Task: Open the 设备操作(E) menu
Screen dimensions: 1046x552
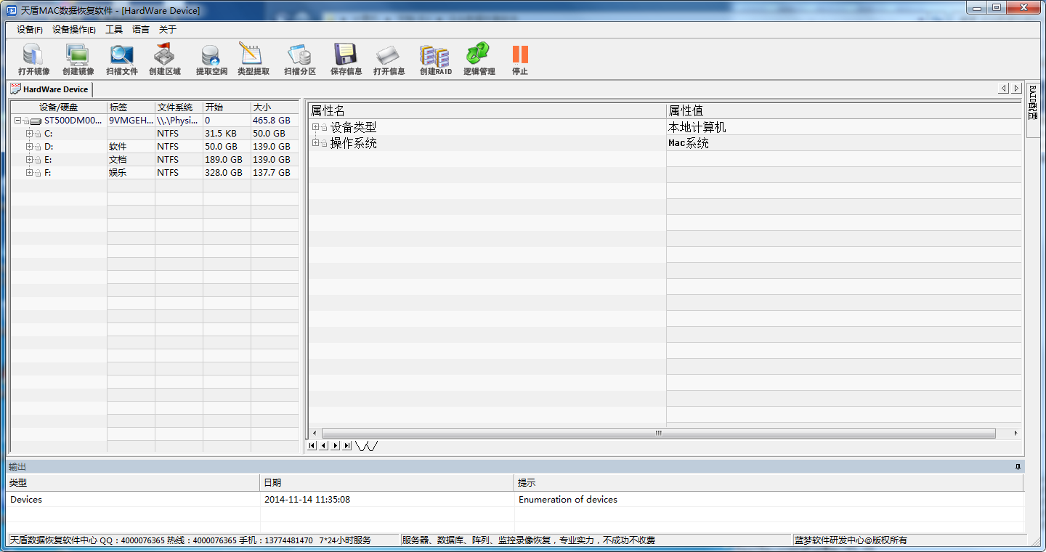Action: point(73,30)
